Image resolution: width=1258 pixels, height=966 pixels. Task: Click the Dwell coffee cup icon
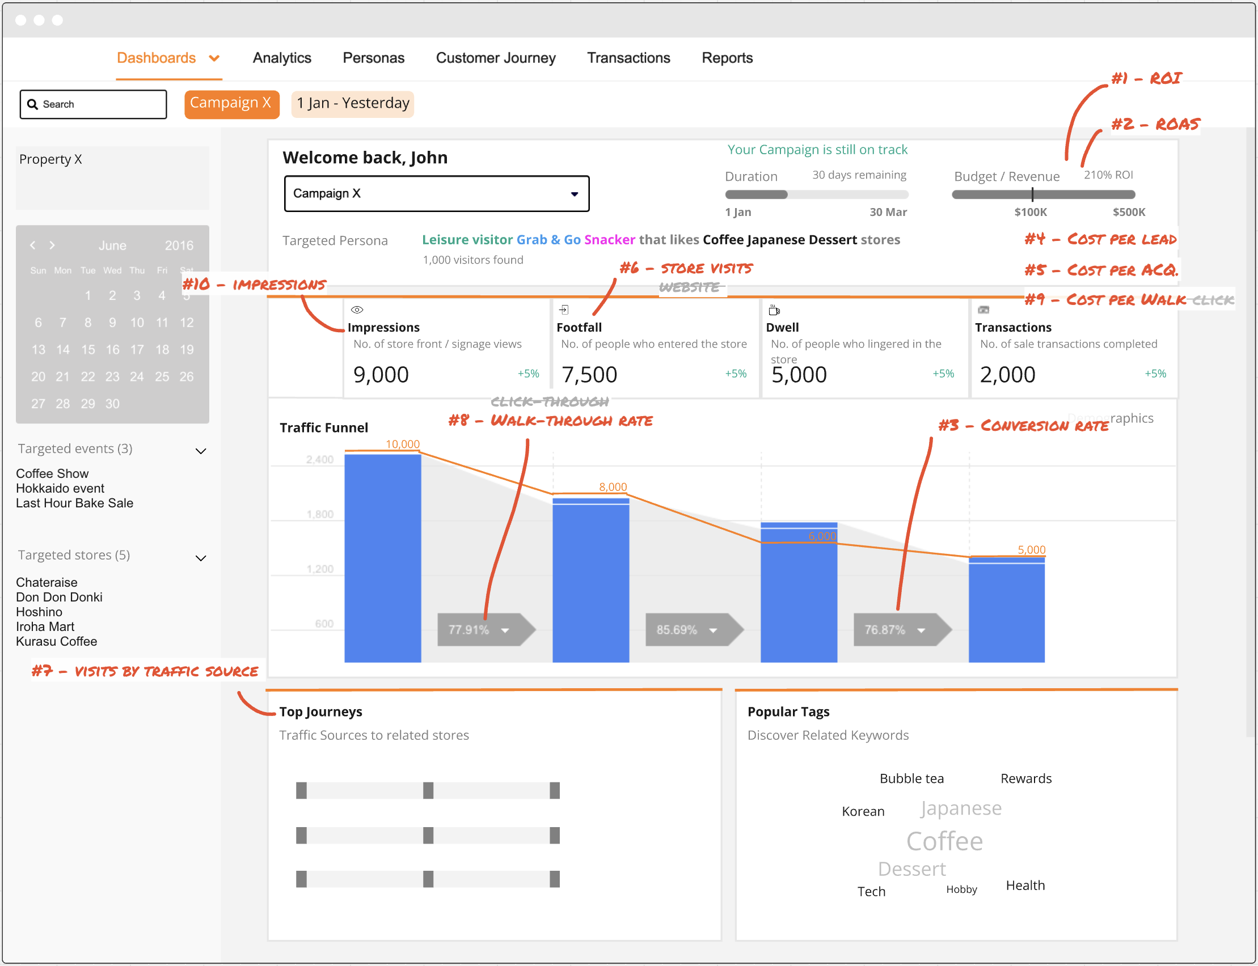tap(774, 311)
